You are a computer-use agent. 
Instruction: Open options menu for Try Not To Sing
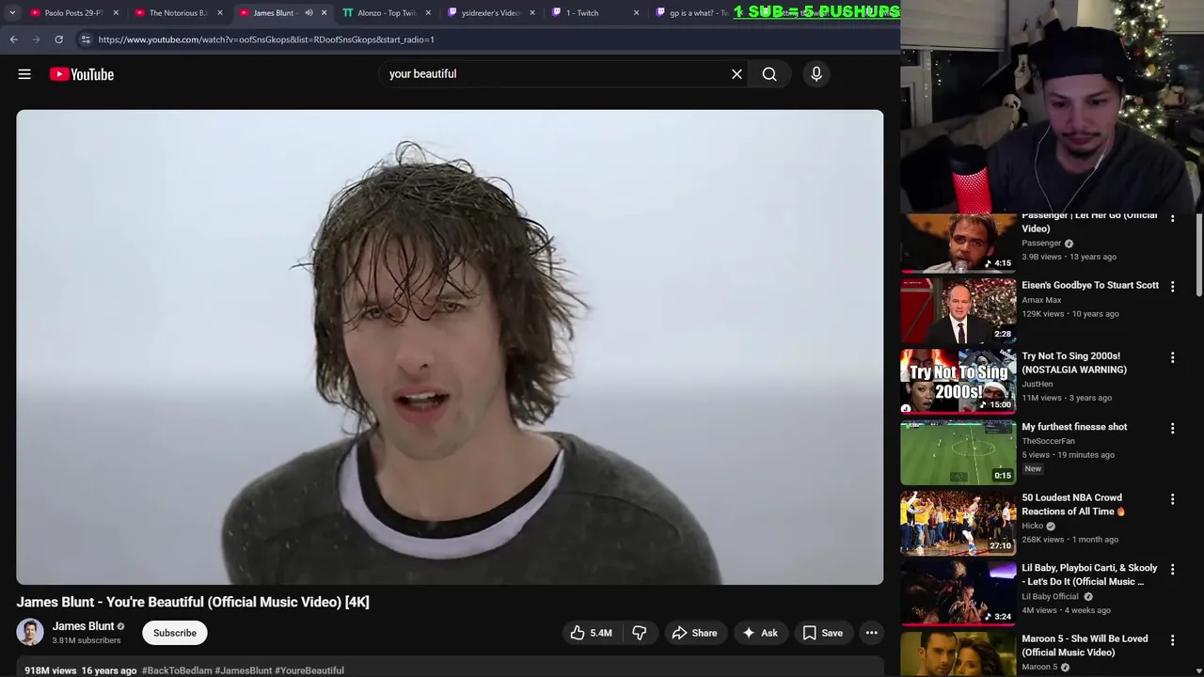click(1172, 357)
